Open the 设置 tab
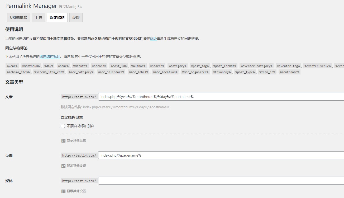 tap(76, 17)
